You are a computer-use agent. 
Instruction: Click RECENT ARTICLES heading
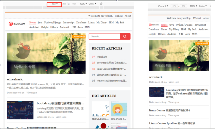click(107, 48)
